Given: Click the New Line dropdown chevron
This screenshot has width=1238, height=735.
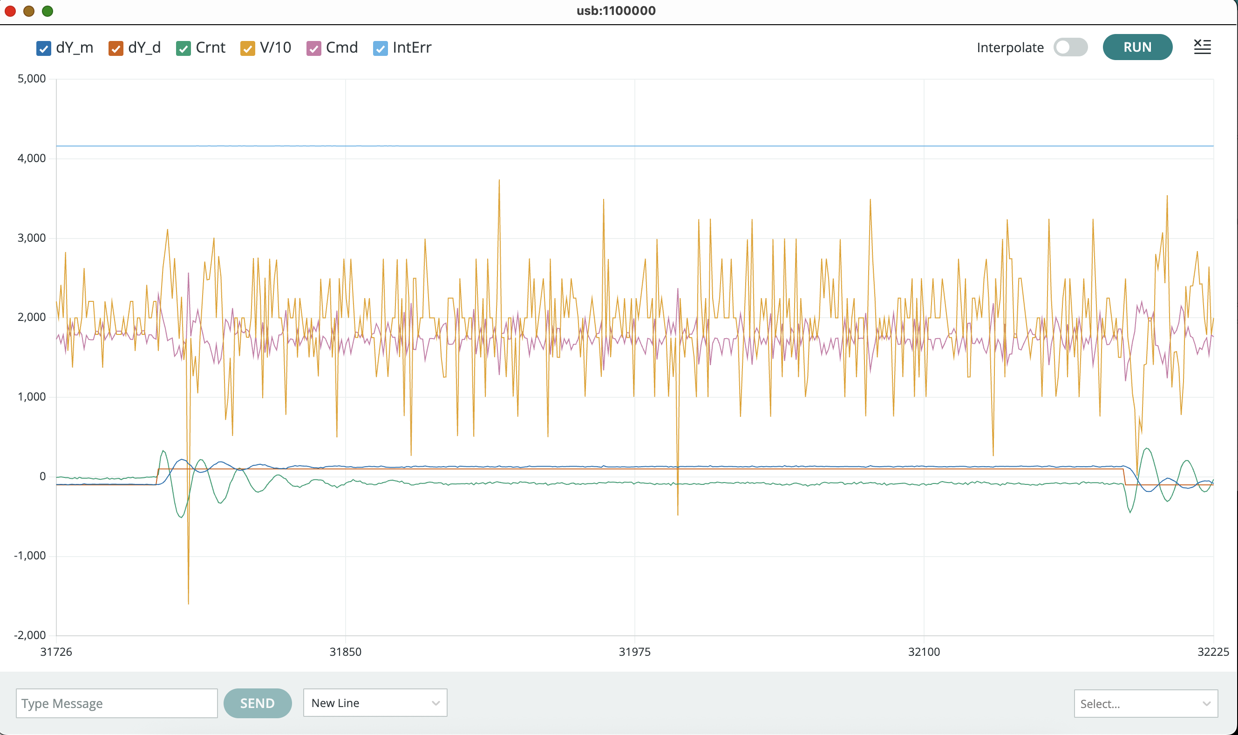Looking at the screenshot, I should coord(435,703).
